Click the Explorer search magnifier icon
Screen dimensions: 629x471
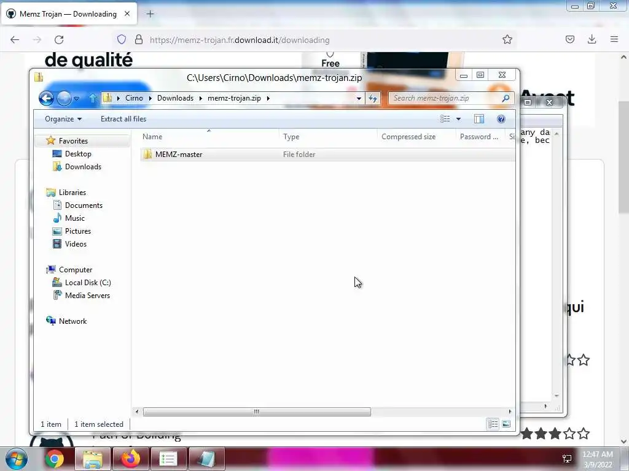(x=506, y=98)
